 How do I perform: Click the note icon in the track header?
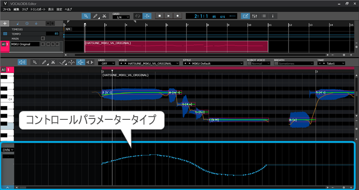(x=18, y=24)
